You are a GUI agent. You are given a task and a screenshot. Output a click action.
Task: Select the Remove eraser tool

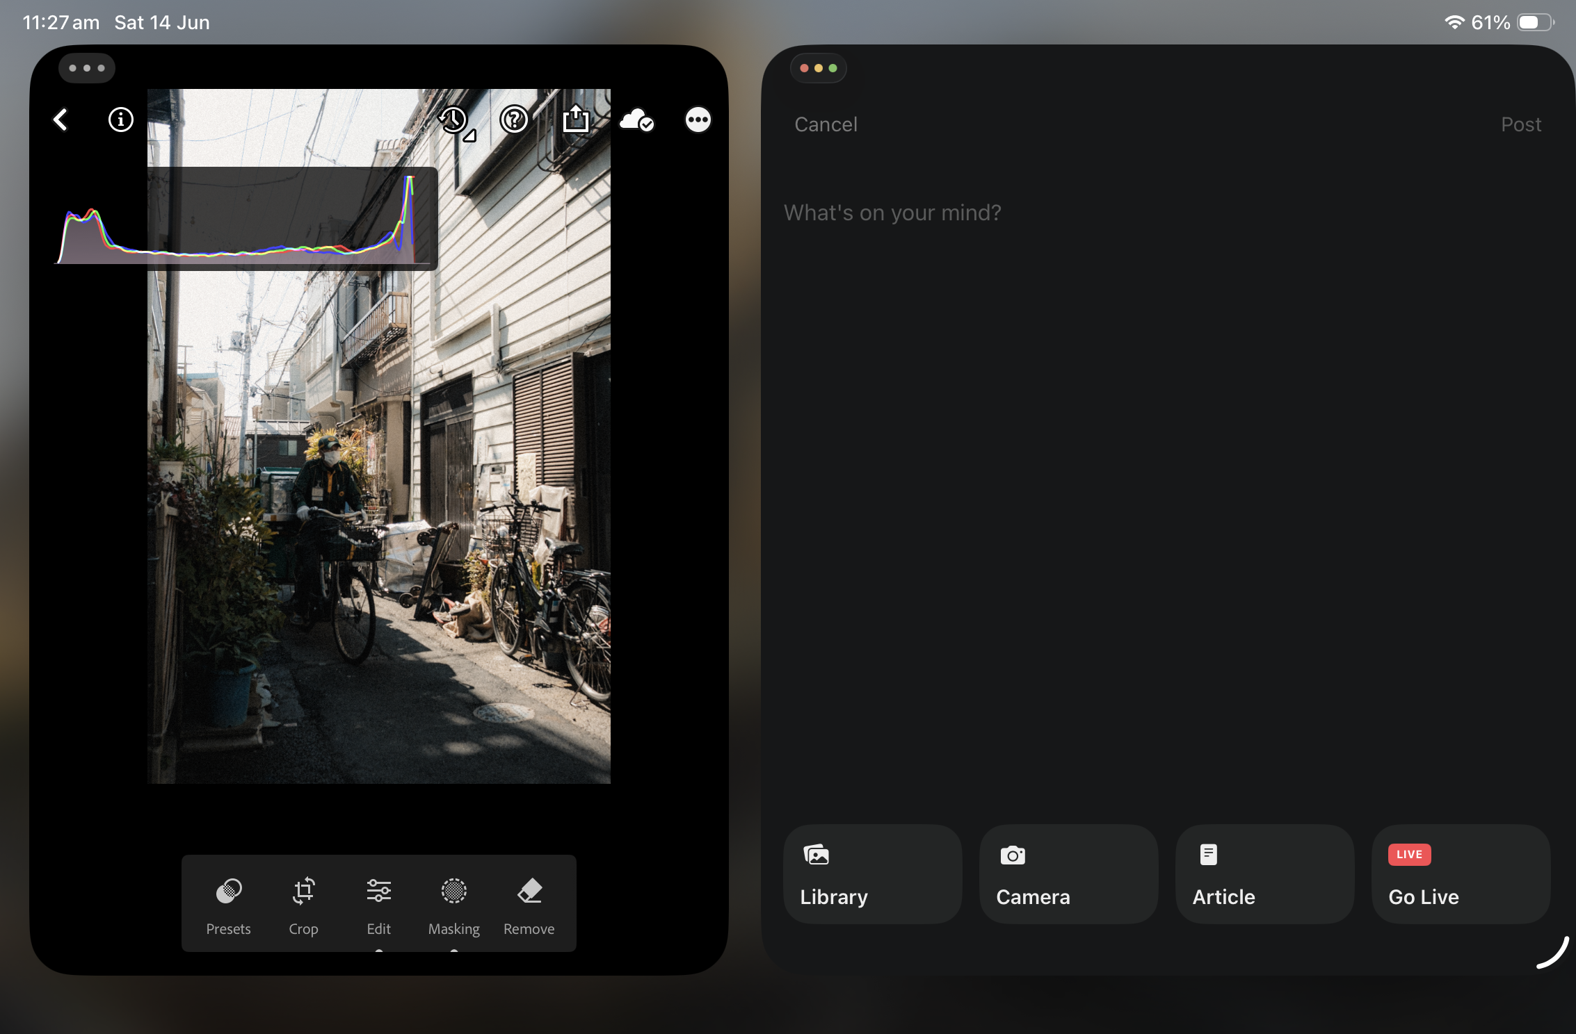click(529, 905)
